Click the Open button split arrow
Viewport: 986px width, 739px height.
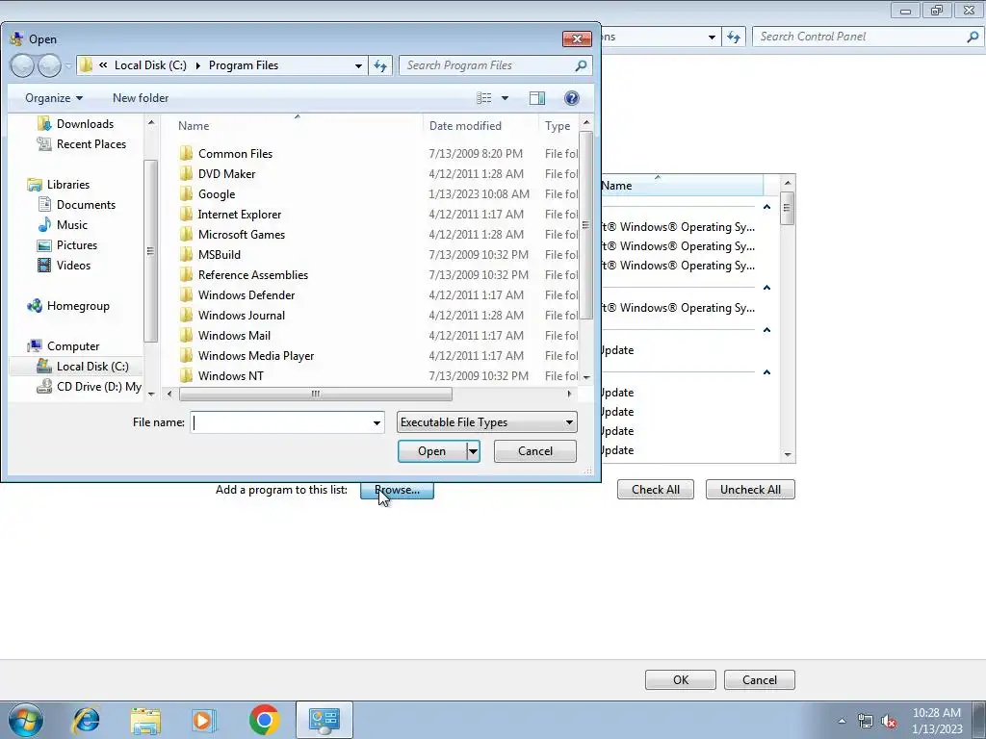pyautogui.click(x=473, y=451)
